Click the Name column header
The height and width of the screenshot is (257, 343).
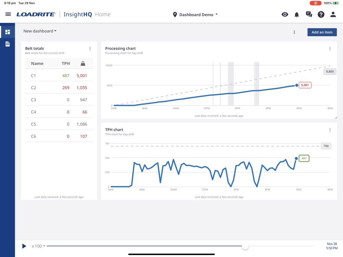[x=37, y=63]
